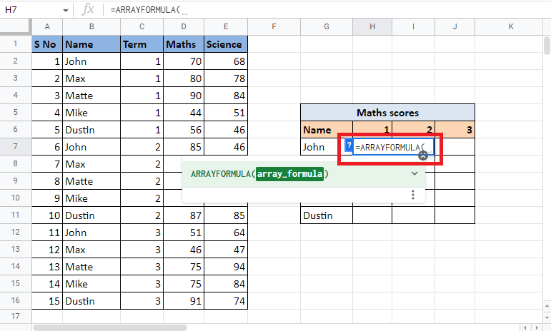Open the three-dot menu in the formula tooltip
This screenshot has height=331, width=551.
click(x=412, y=195)
